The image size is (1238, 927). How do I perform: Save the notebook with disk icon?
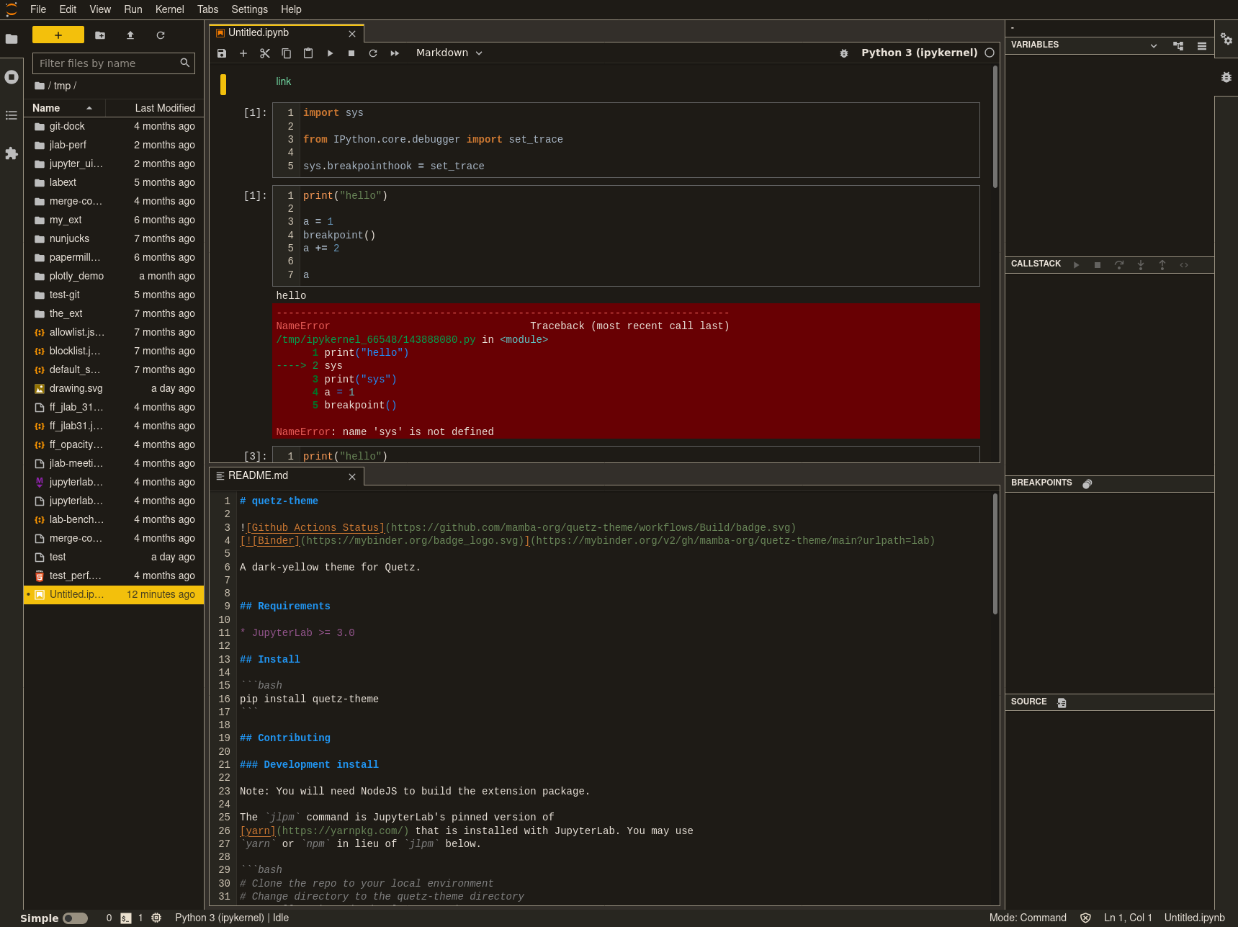pos(222,53)
